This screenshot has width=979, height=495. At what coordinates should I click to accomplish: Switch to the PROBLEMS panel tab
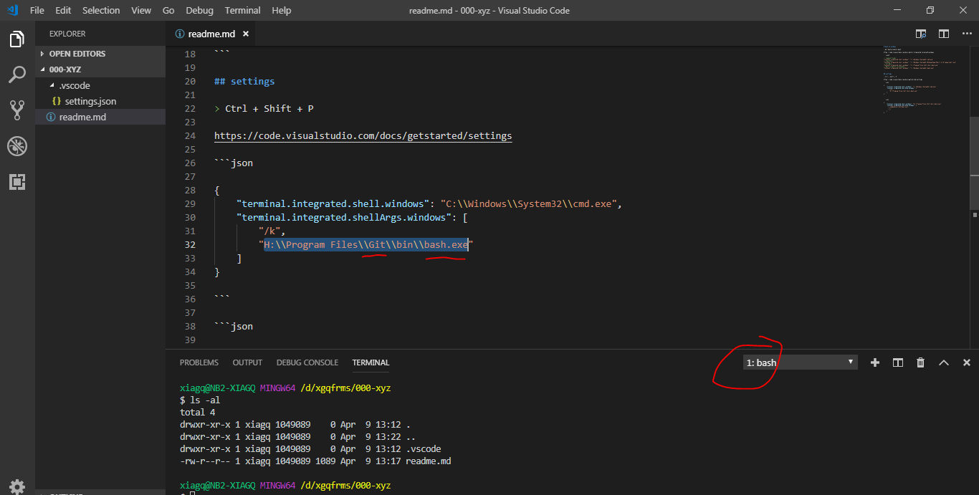click(x=199, y=362)
